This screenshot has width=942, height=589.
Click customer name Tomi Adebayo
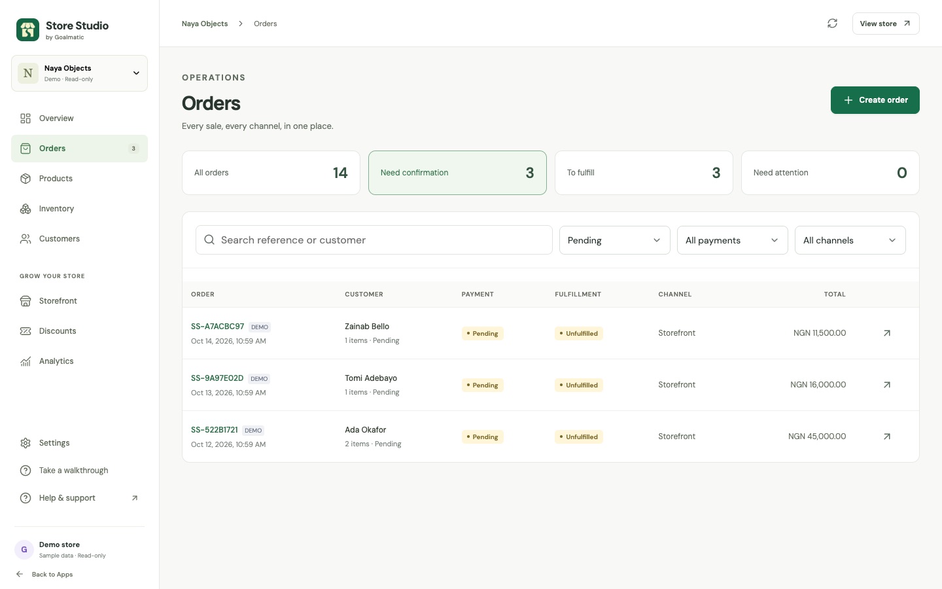click(x=371, y=378)
